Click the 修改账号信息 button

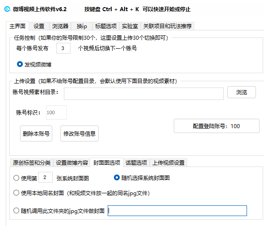[80, 133]
